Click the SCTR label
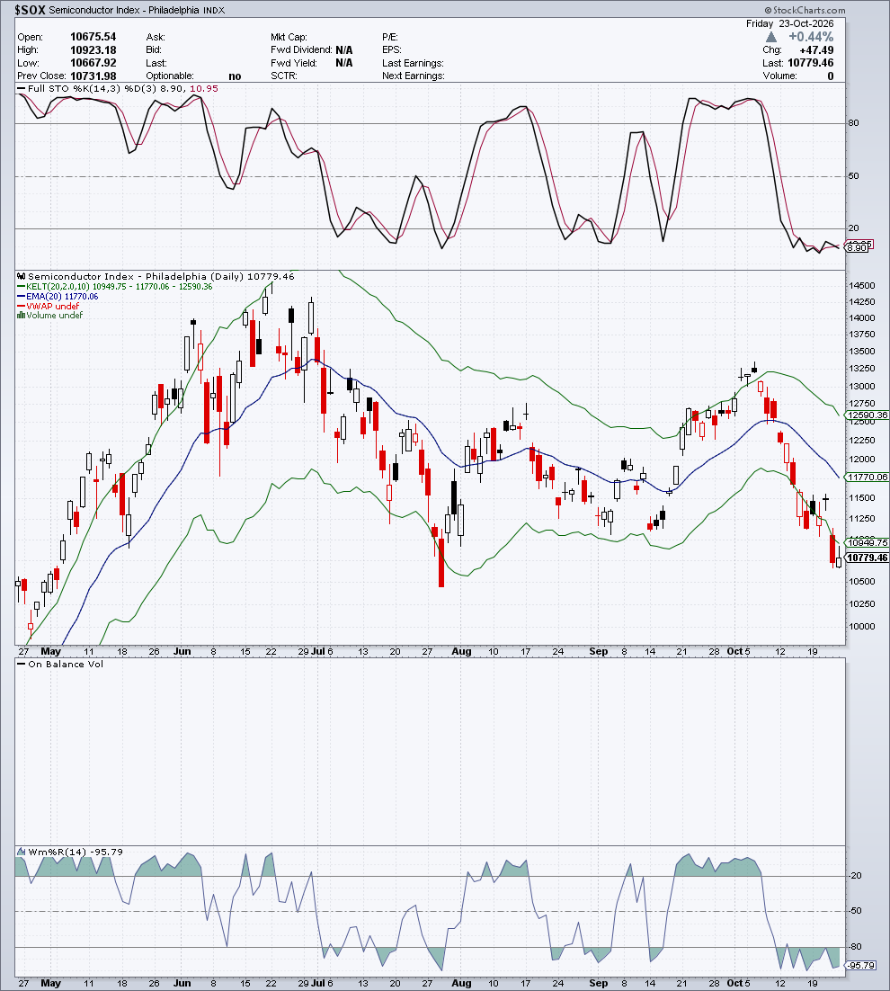890x991 pixels. (283, 76)
